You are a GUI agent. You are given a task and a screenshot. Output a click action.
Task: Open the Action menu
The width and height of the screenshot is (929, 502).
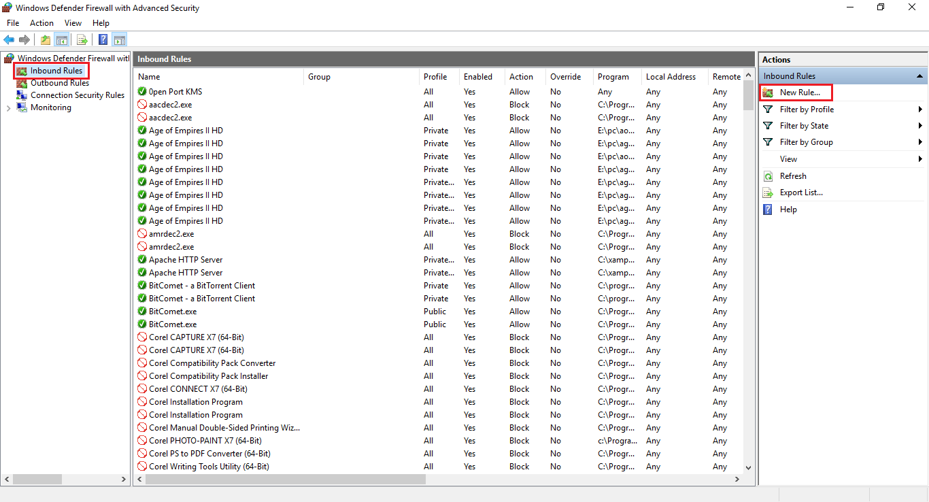click(41, 23)
